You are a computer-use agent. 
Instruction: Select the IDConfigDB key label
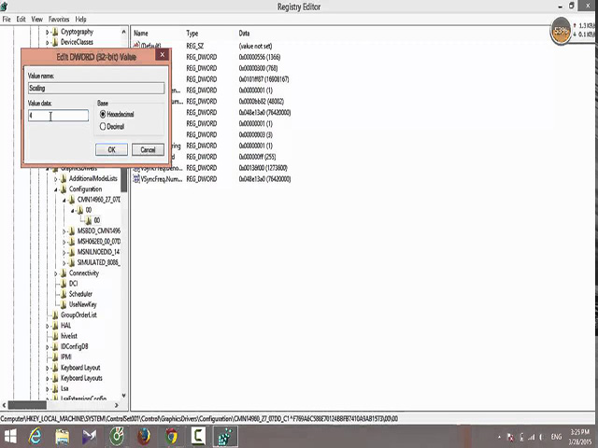[75, 346]
